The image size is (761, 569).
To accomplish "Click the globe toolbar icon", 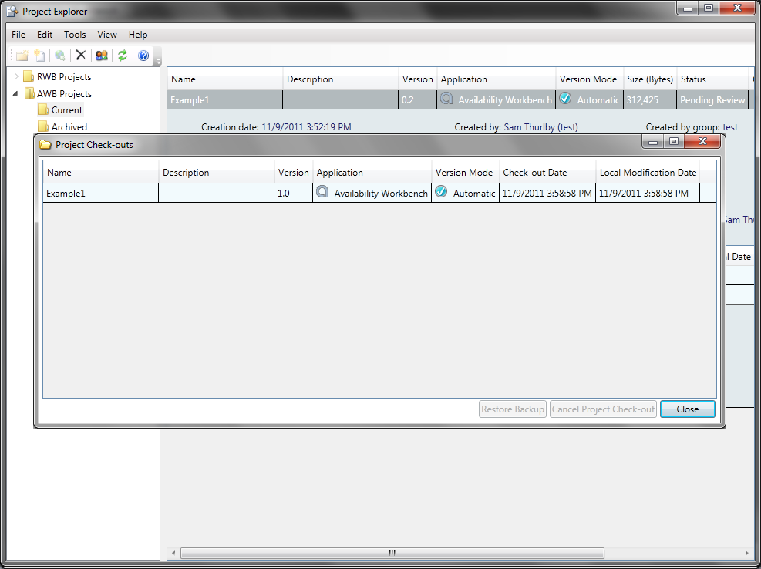I will [x=59, y=56].
